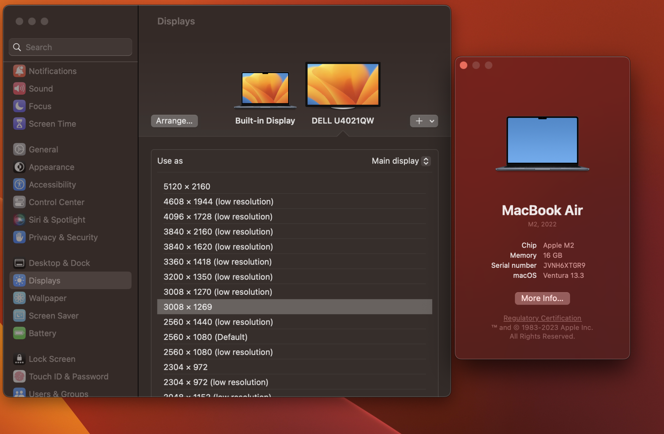Select the 2304 × 972 resolution option
Screen dimensions: 664x434
pos(185,367)
